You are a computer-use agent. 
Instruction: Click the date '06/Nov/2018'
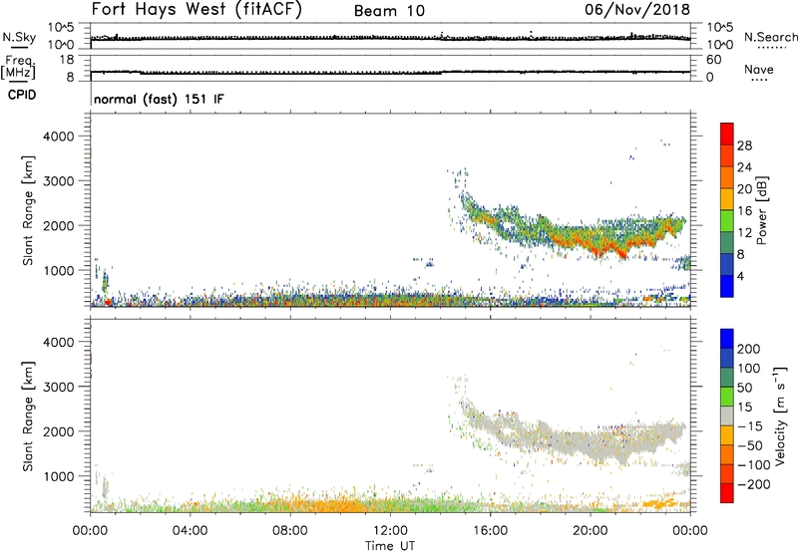(x=637, y=9)
